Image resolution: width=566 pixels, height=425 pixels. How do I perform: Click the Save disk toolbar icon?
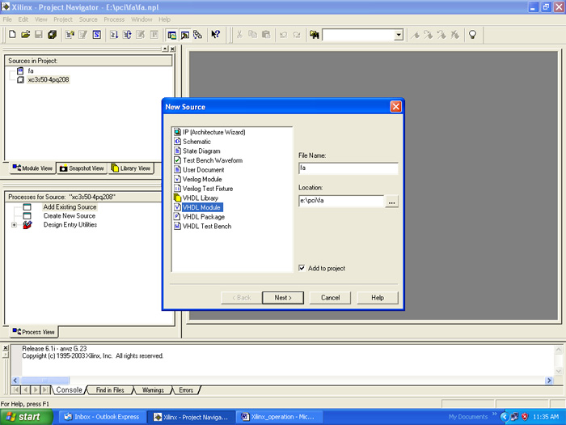tap(39, 34)
